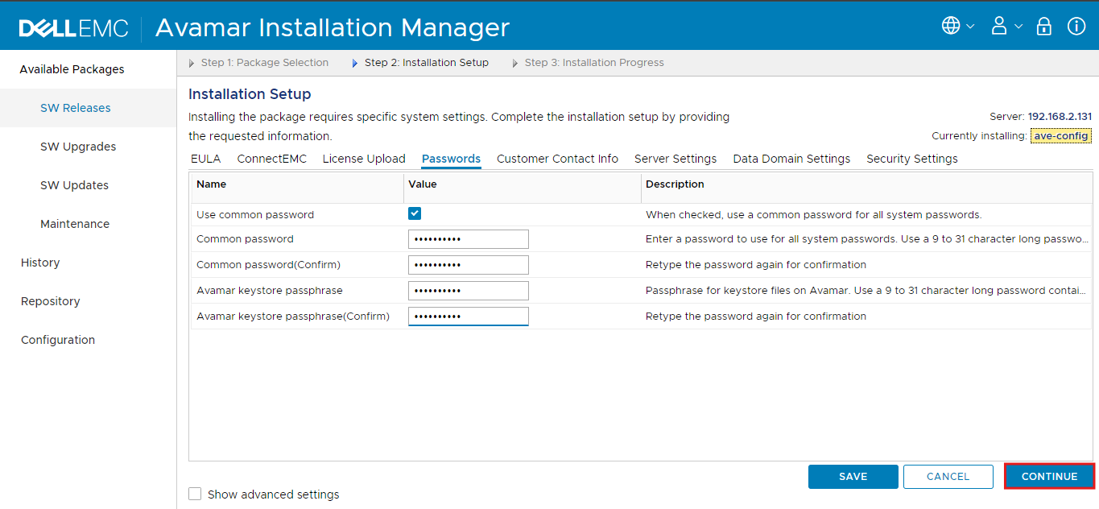Expand the dropdown arrow beside globe icon
The height and width of the screenshot is (509, 1099).
coord(970,27)
